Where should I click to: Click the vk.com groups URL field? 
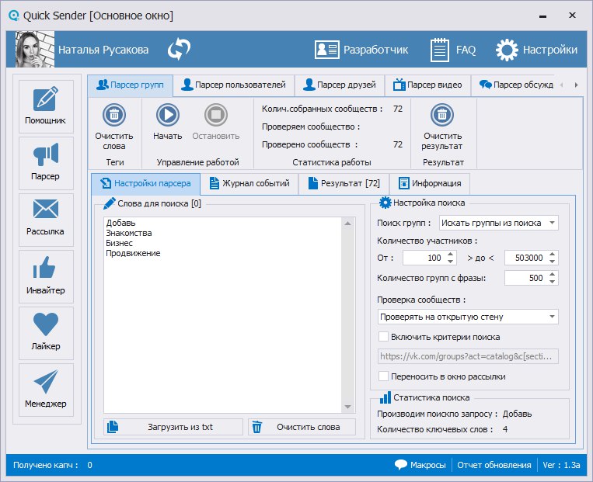(x=468, y=356)
